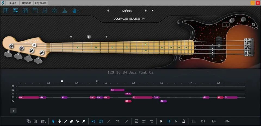The height and width of the screenshot is (126, 261).
Task: Select the F2 note on D2 string
Action: coord(117,90)
